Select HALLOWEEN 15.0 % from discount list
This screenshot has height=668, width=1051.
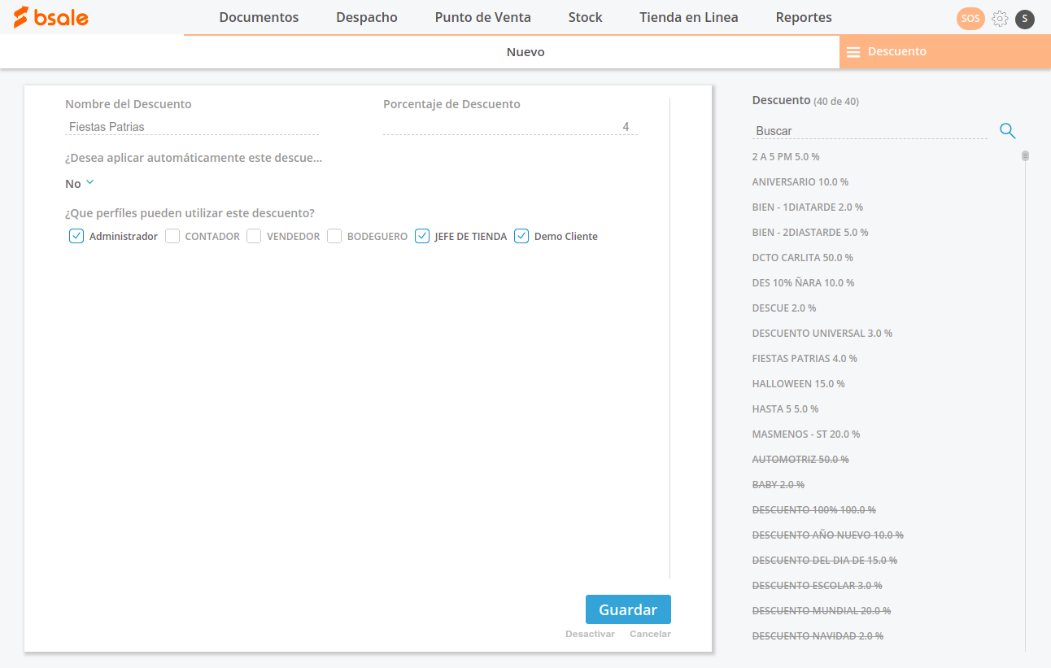[798, 383]
